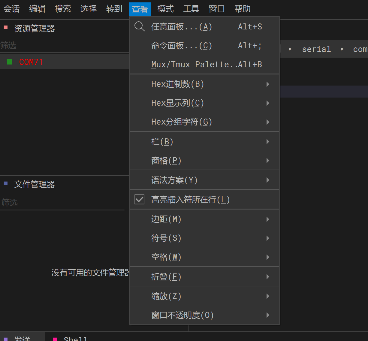Image resolution: width=368 pixels, height=341 pixels.
Task: Open the 模式 menu
Action: coord(165,9)
